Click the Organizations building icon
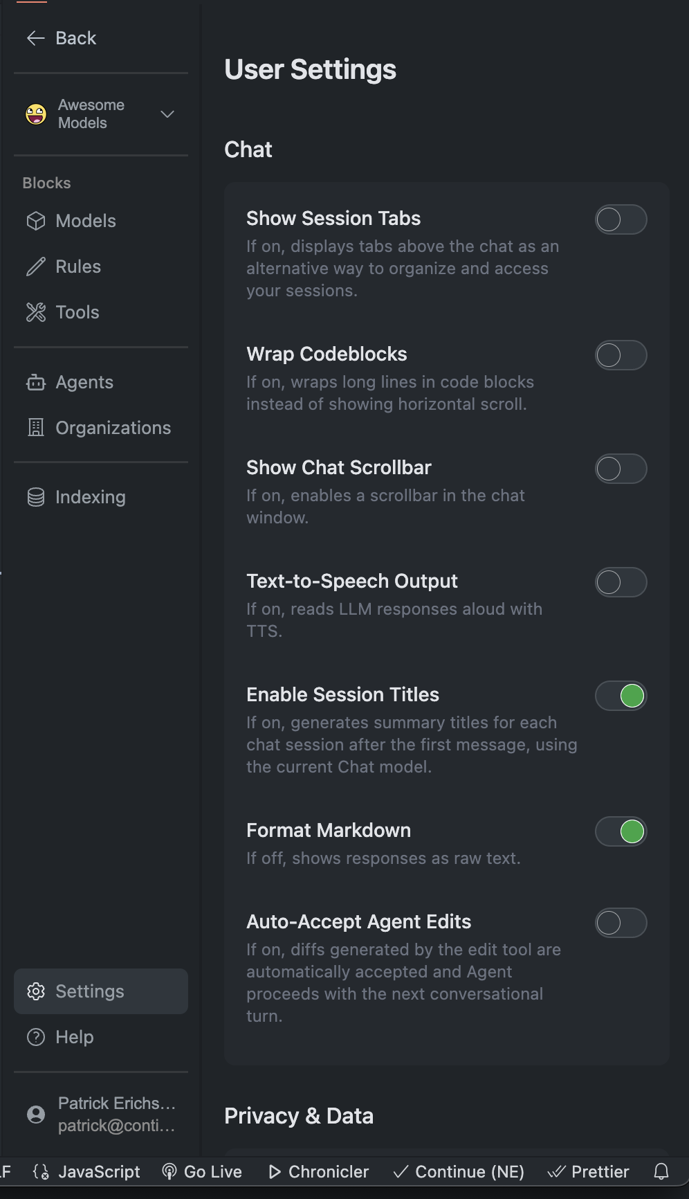Image resolution: width=689 pixels, height=1199 pixels. tap(36, 428)
